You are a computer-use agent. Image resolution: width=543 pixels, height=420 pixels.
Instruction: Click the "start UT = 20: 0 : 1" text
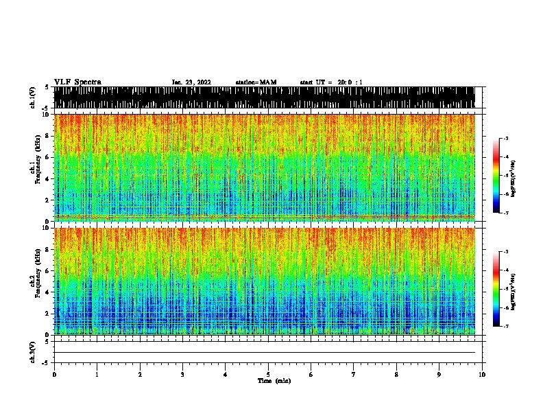click(331, 82)
